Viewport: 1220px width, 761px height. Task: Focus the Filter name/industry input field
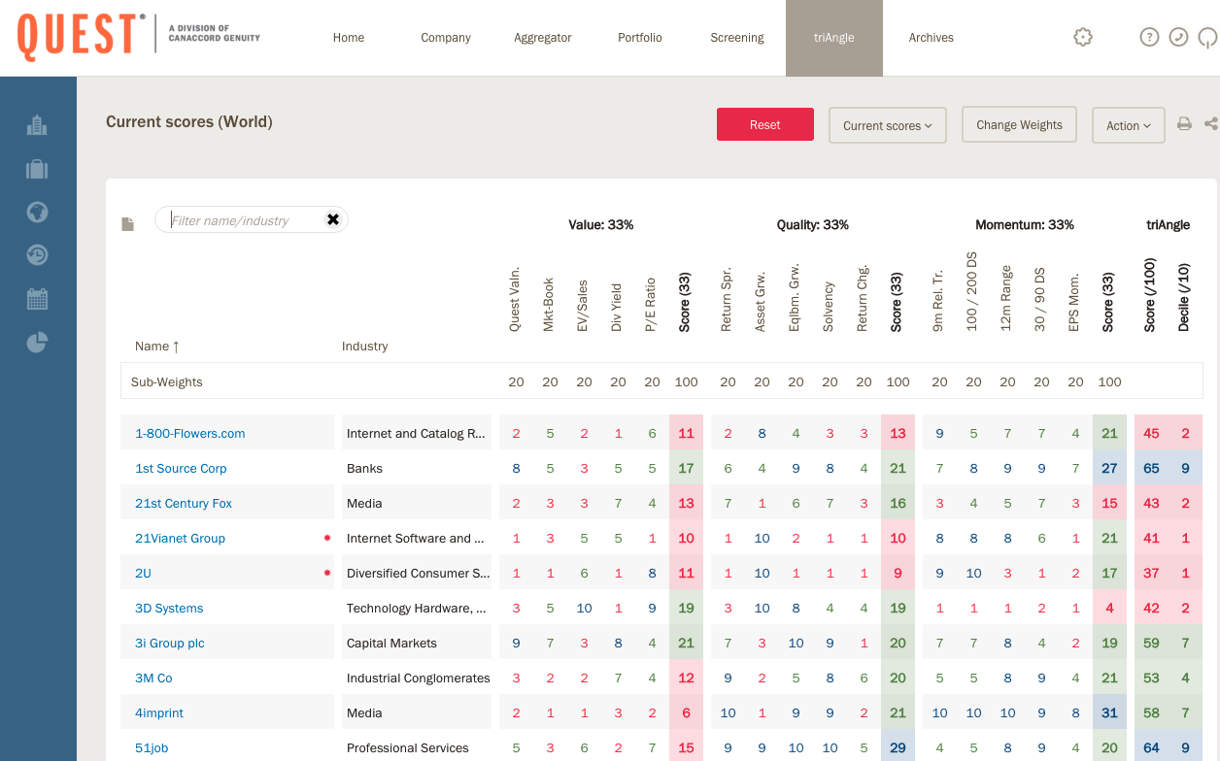(x=243, y=220)
